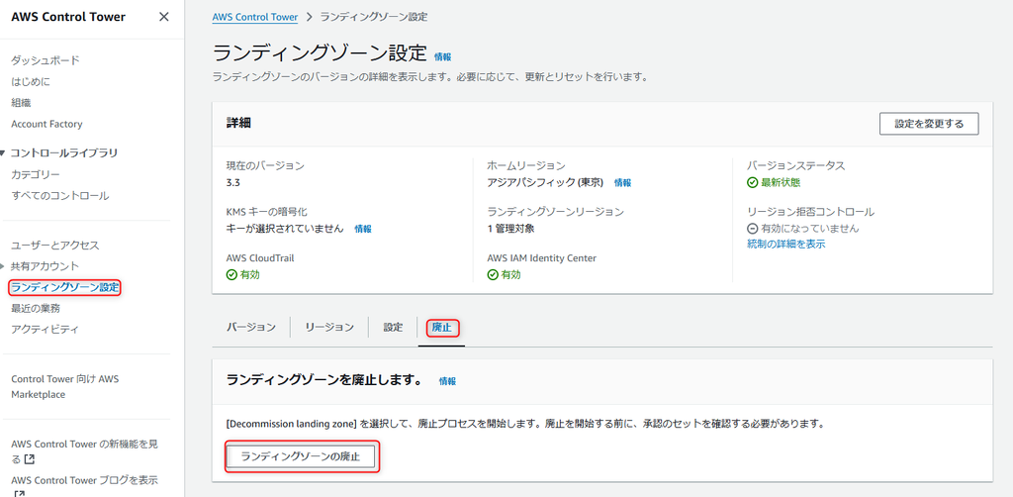Open 最近の業務 in the sidebar
The width and height of the screenshot is (1013, 497).
pos(36,308)
